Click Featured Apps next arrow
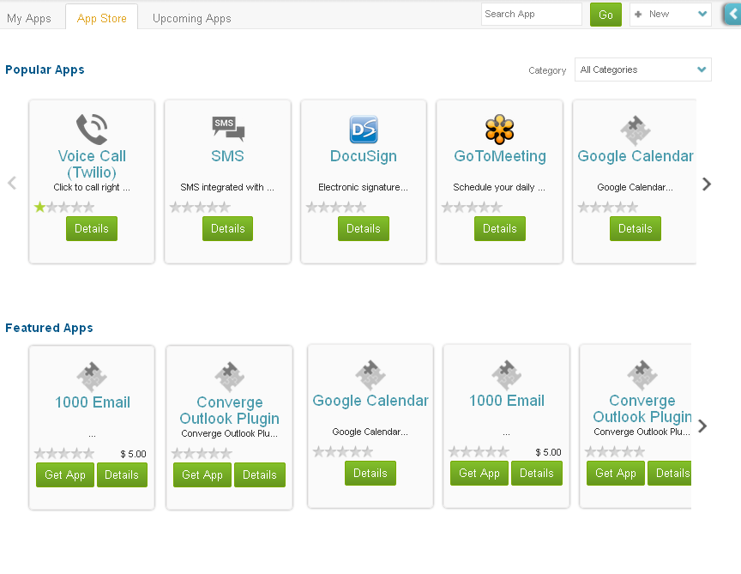The image size is (741, 574). [702, 426]
